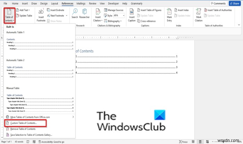This screenshot has width=243, height=144.
Task: Click the Comments button
Action: coord(218,3)
